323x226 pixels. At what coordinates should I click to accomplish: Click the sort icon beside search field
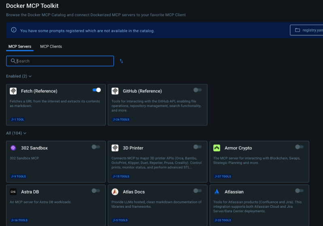click(x=121, y=61)
